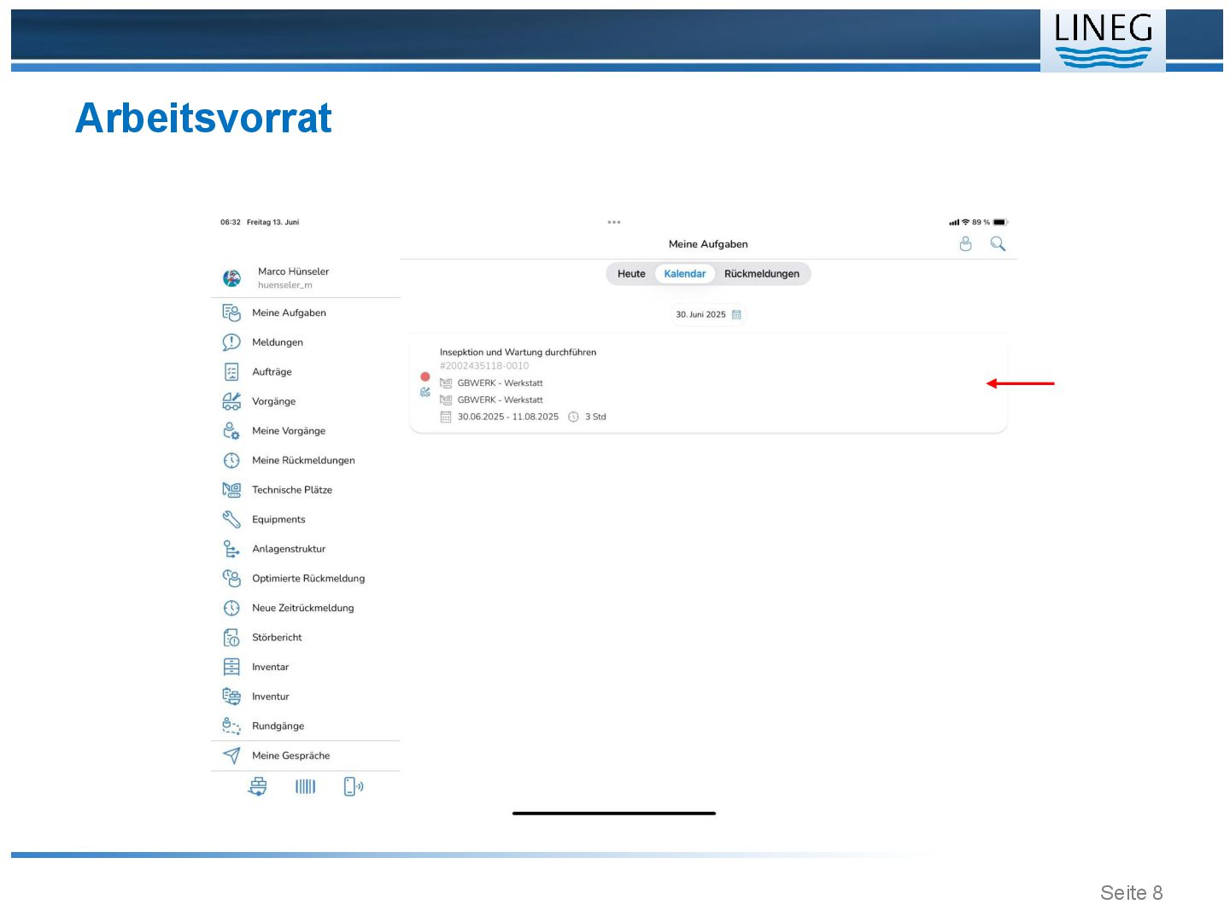Click the Technische Plätze icon

[x=231, y=490]
